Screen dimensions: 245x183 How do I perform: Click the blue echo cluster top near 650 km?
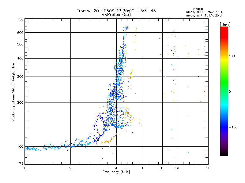[x=126, y=28]
